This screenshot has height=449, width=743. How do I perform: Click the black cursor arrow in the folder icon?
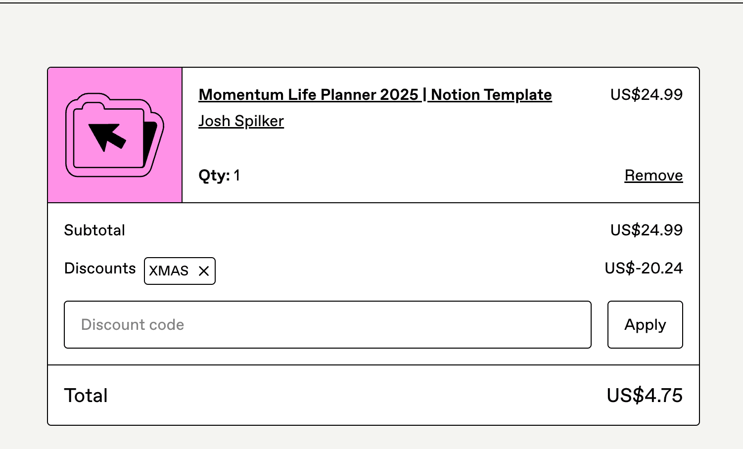[107, 136]
